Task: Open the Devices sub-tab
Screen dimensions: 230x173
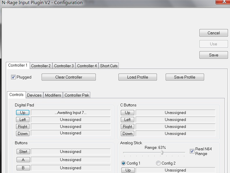Action: pos(34,95)
